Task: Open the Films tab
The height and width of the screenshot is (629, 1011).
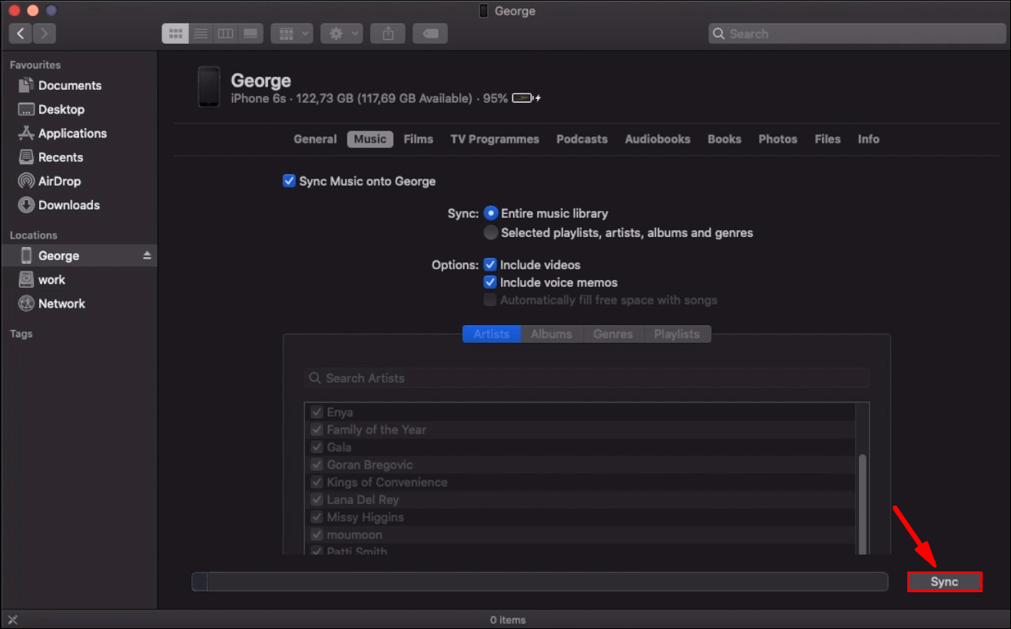Action: (x=419, y=139)
